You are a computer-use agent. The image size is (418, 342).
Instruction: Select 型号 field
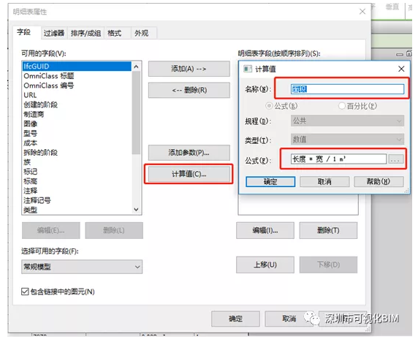click(77, 134)
